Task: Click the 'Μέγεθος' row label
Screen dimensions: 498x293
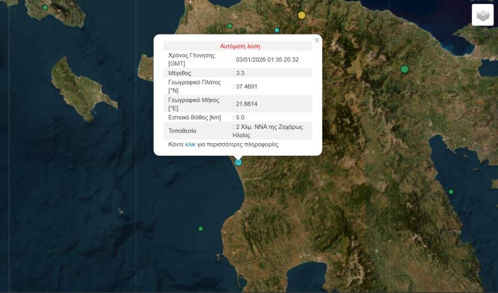Action: [179, 73]
